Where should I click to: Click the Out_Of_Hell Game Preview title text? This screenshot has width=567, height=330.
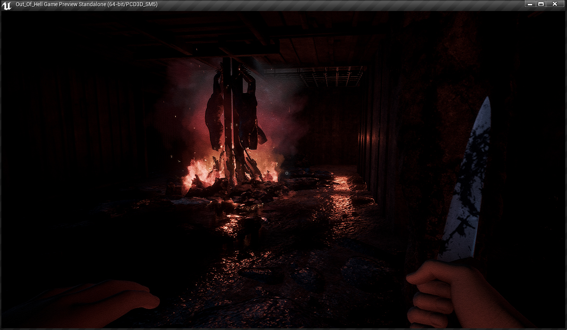86,4
